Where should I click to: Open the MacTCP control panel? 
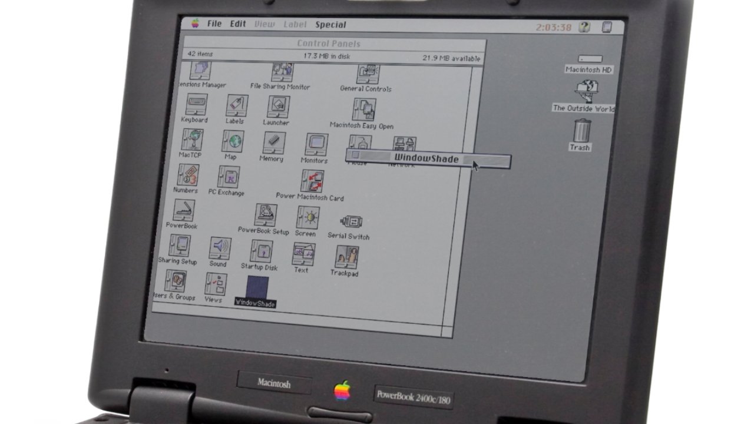click(x=191, y=141)
